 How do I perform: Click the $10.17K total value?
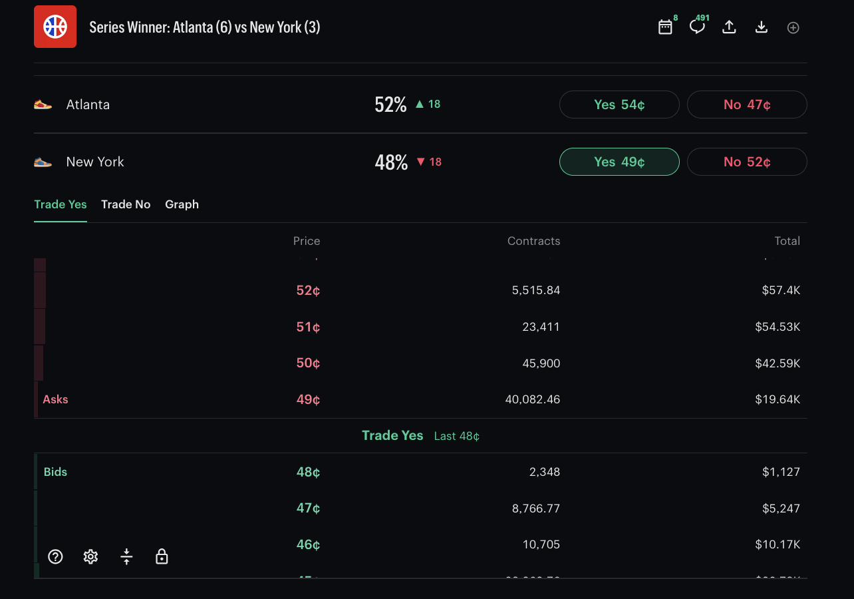click(x=778, y=544)
